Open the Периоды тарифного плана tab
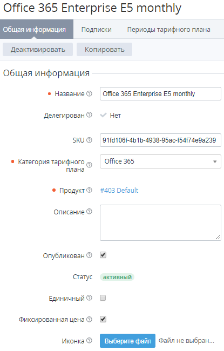 169,30
